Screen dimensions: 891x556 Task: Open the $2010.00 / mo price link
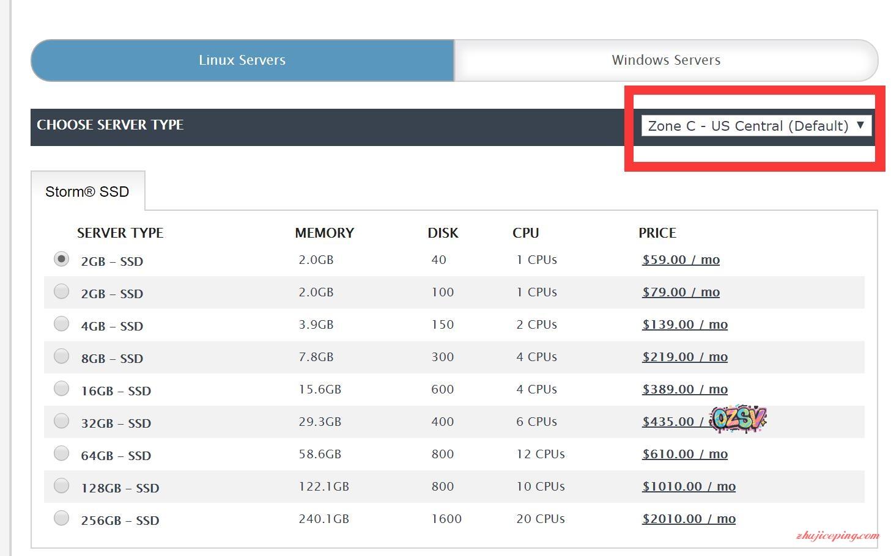point(689,519)
